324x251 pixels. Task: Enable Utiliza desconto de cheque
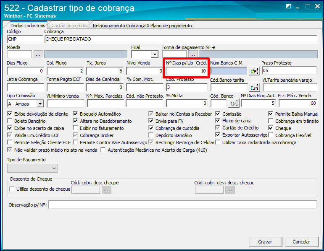click(12, 189)
